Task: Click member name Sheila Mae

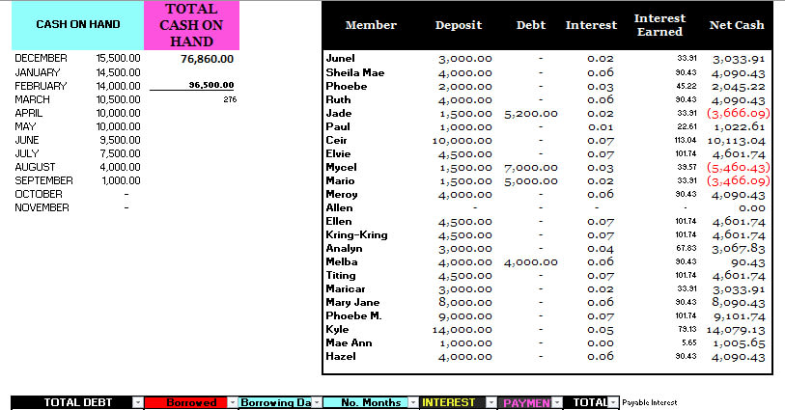Action: (x=355, y=72)
